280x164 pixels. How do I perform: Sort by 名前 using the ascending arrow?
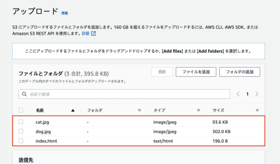[73, 111]
